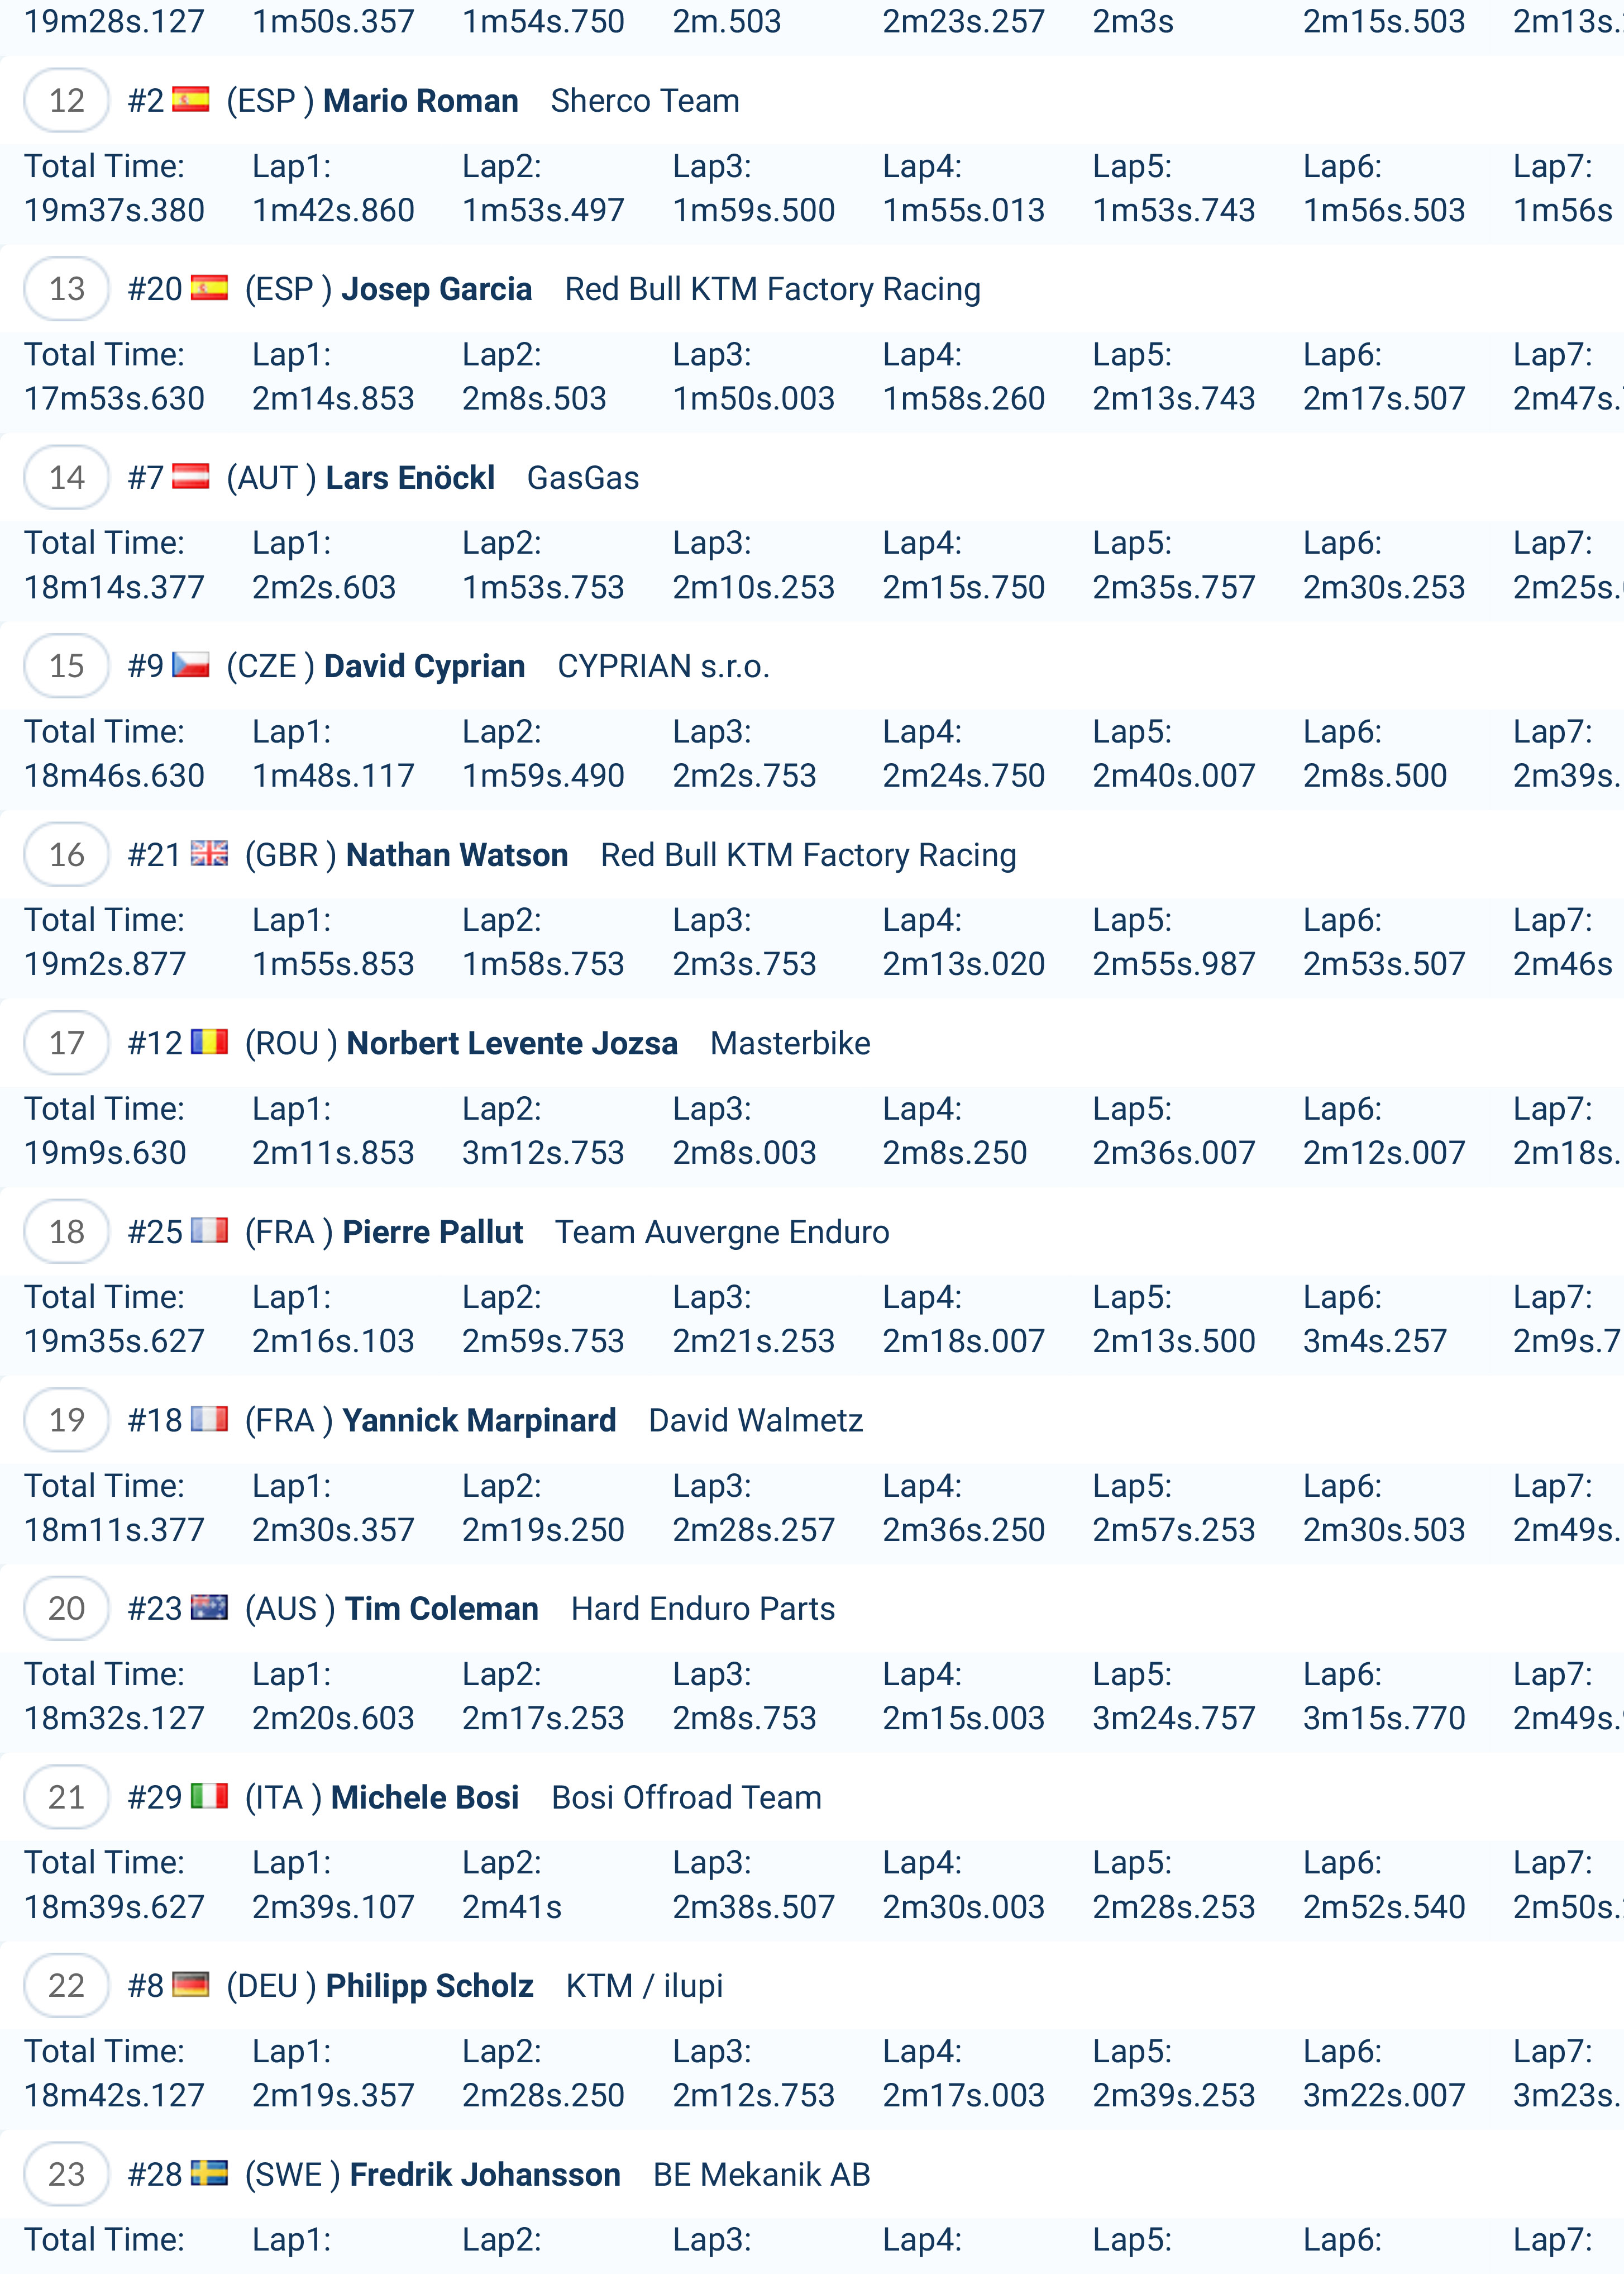Click the position 14 badge

coord(67,477)
